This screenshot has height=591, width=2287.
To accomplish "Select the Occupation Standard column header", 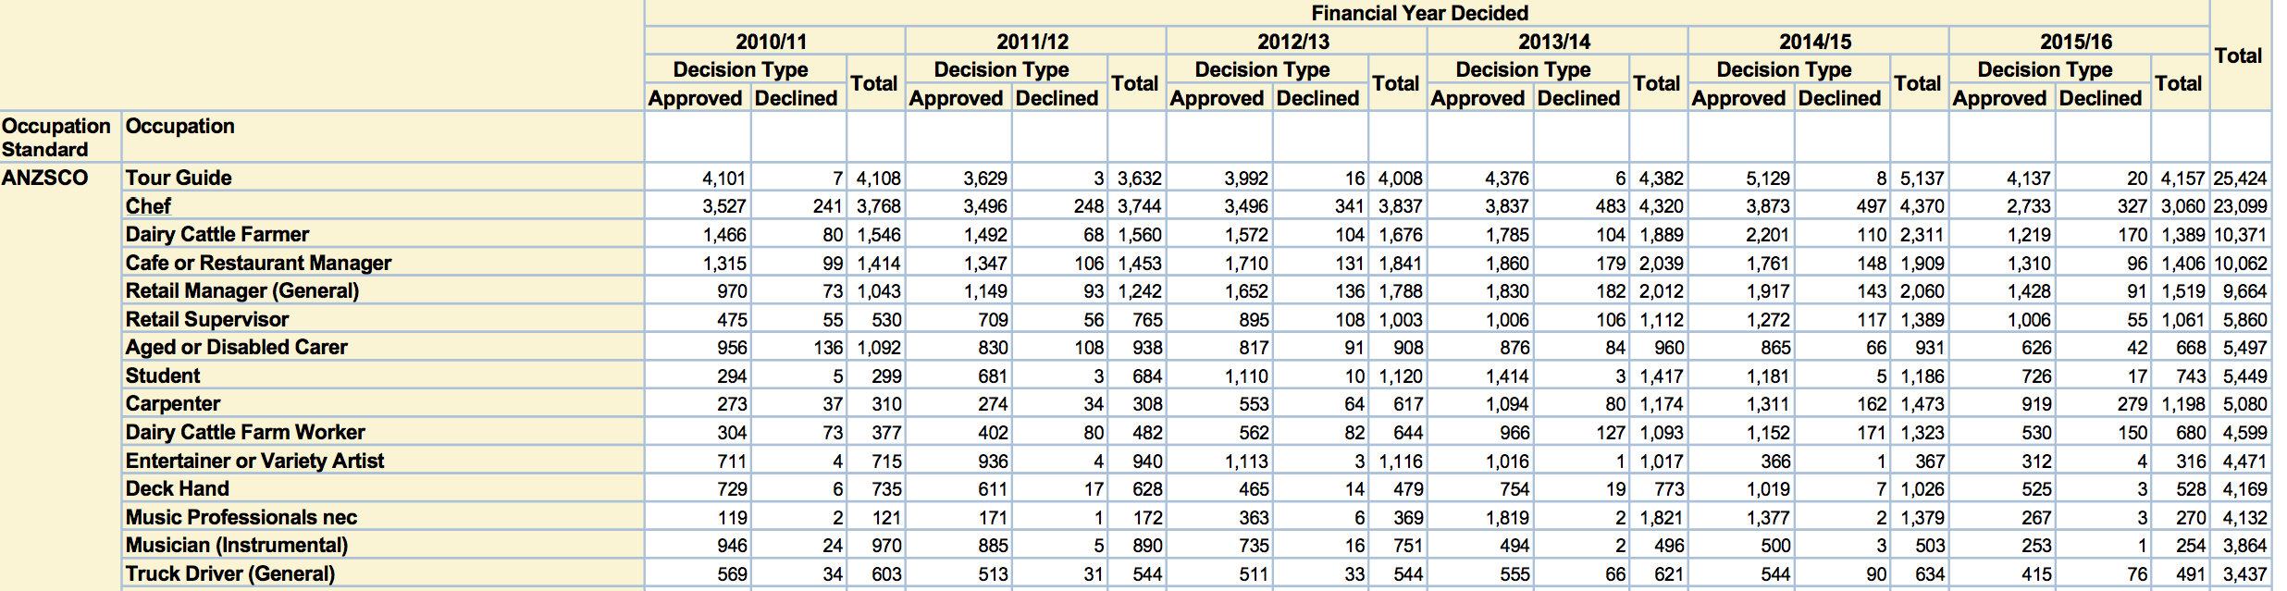I will [56, 137].
